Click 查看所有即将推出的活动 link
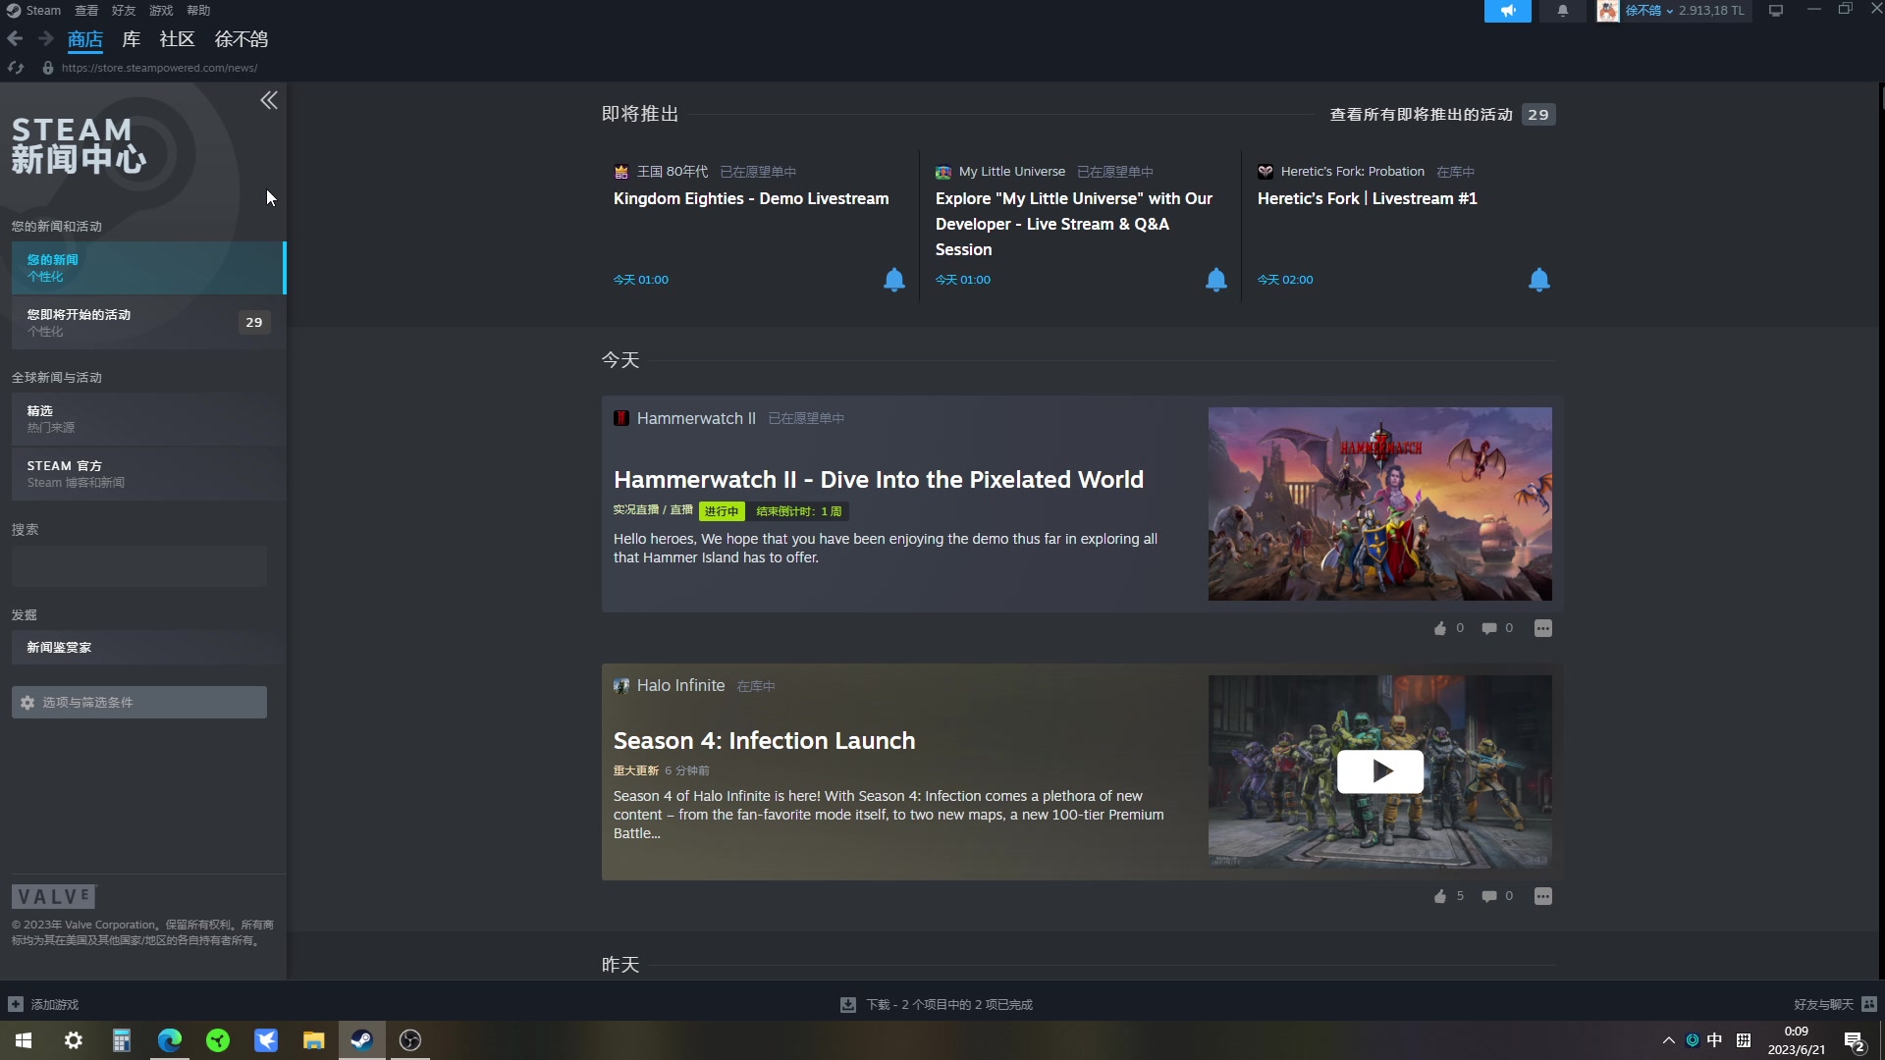The image size is (1885, 1060). [x=1421, y=115]
